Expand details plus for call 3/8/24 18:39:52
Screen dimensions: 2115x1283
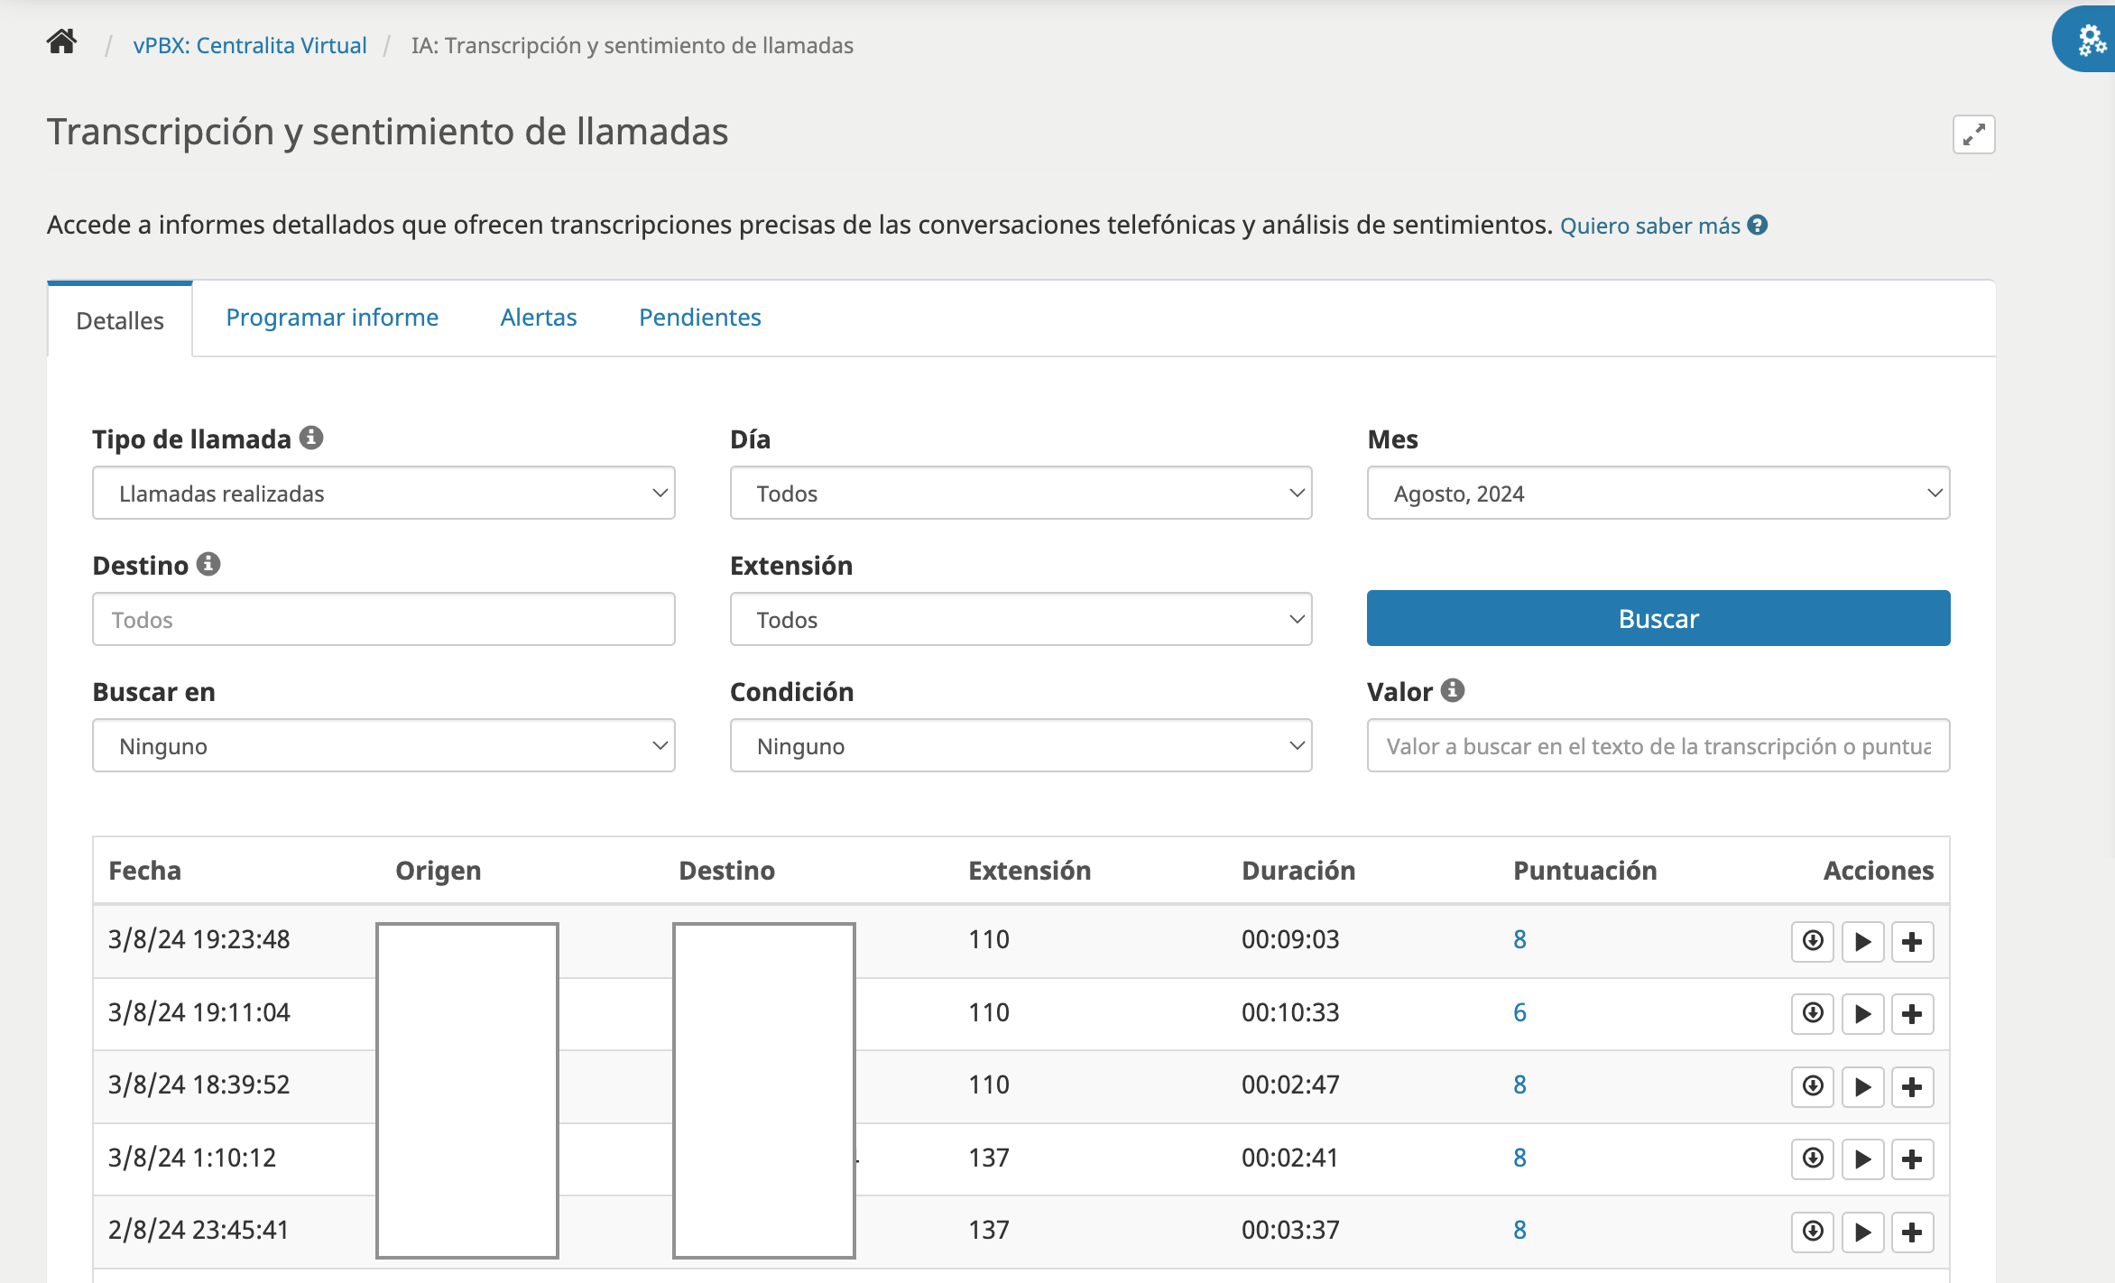coord(1912,1086)
